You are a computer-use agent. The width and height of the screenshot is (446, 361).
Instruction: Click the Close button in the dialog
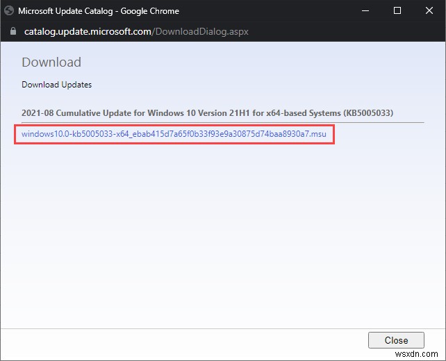coord(396,340)
